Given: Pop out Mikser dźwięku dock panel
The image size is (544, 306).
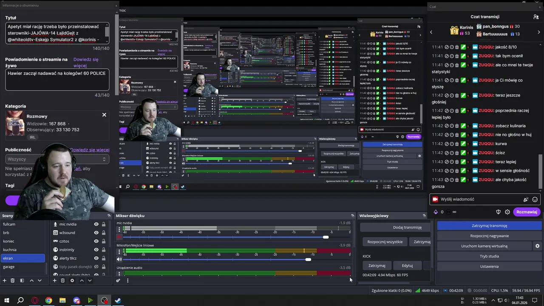Looking at the screenshot, I should (352, 216).
